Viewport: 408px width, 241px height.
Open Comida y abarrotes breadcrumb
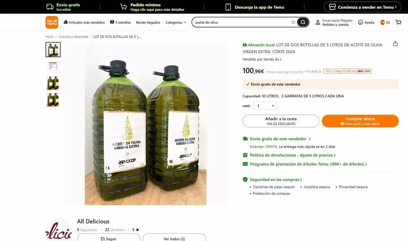[73, 37]
